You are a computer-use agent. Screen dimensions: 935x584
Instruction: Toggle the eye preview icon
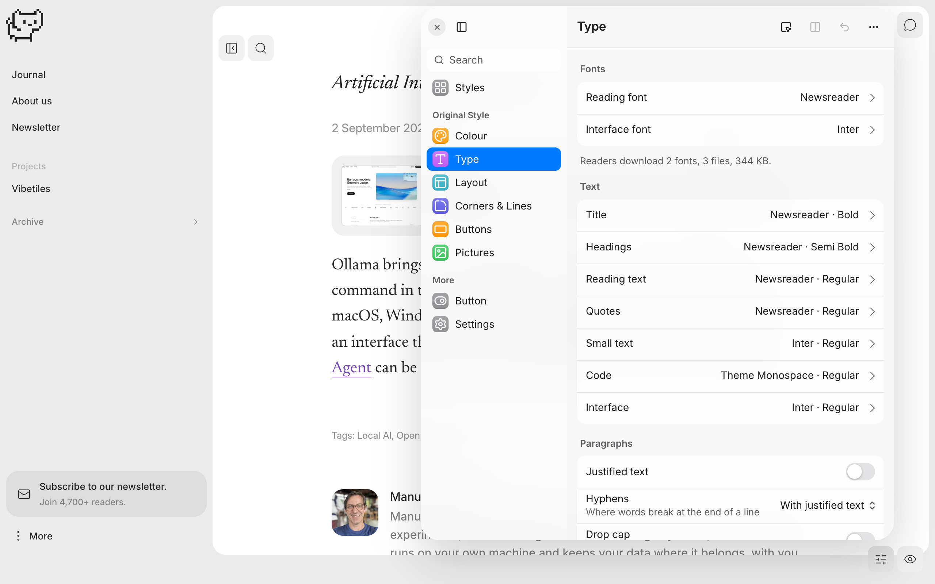(910, 559)
